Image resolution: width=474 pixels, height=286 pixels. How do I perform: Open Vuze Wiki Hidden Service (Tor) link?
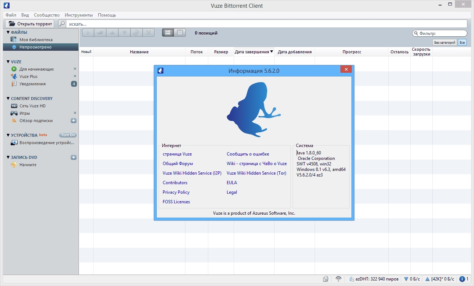click(257, 173)
